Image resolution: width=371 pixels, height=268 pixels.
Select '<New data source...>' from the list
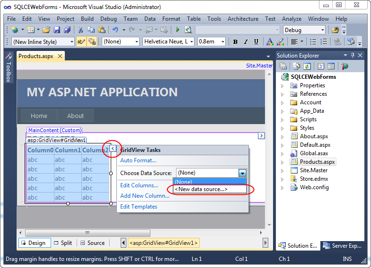click(x=210, y=189)
